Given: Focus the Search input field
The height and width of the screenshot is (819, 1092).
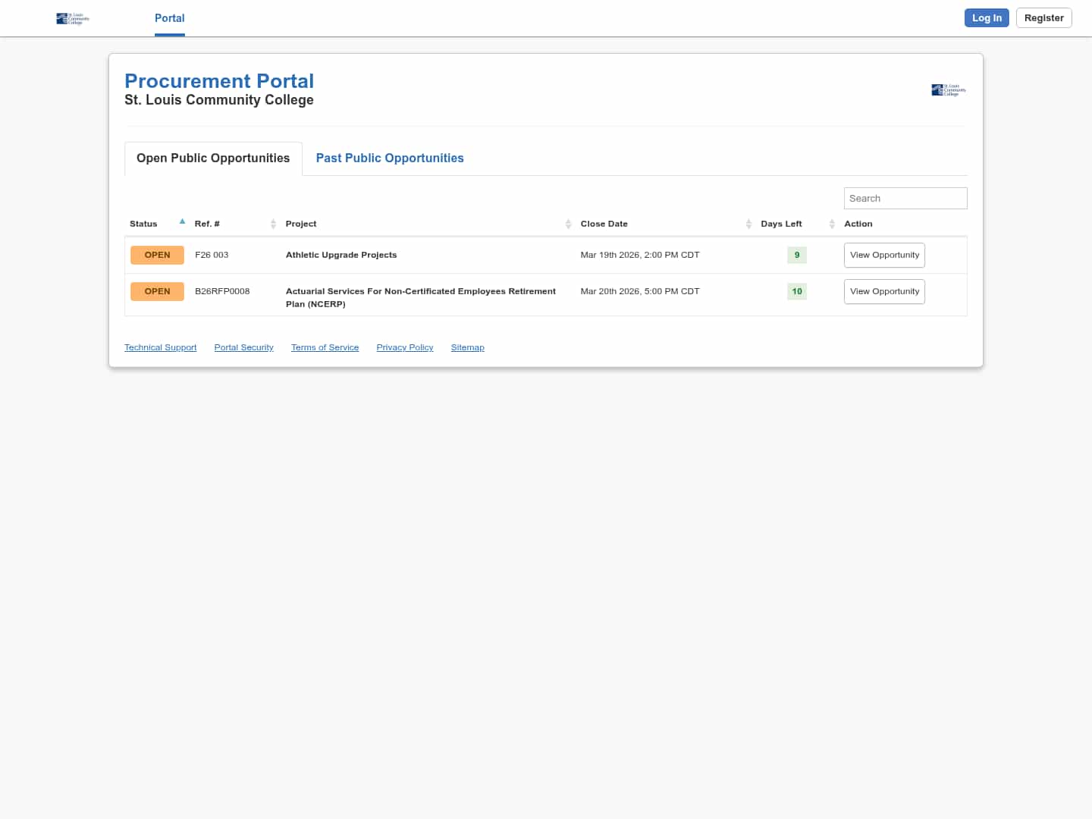Looking at the screenshot, I should click(x=905, y=198).
